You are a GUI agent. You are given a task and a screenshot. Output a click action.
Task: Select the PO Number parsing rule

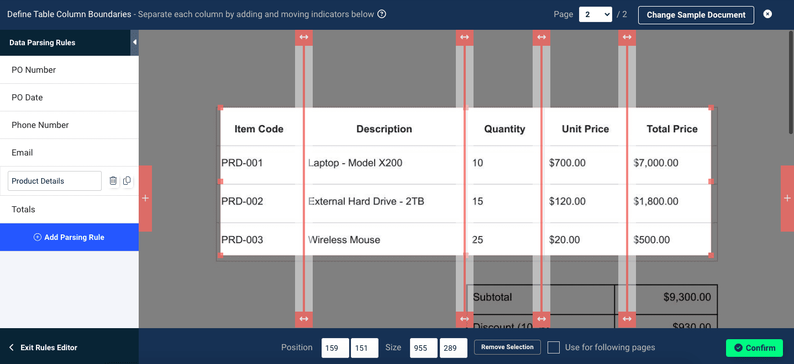coord(33,69)
